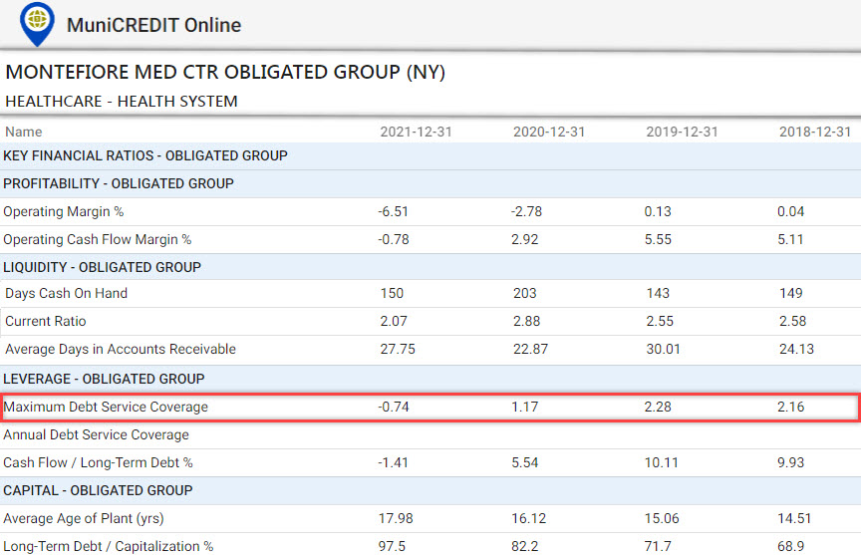Select the Key Financial Ratios section row
Image resolution: width=861 pixels, height=555 pixels.
[x=430, y=155]
